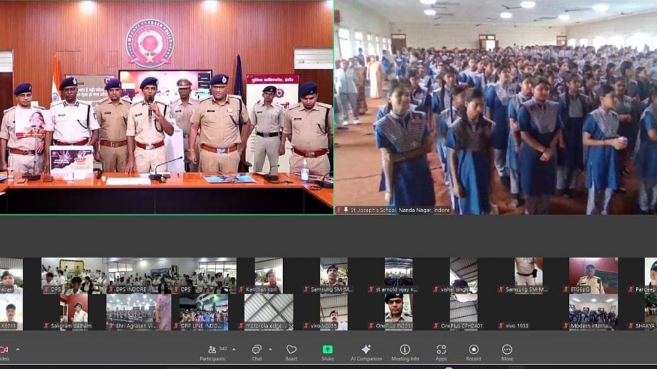Show Meeting info
657x369 pixels.
pyautogui.click(x=404, y=352)
